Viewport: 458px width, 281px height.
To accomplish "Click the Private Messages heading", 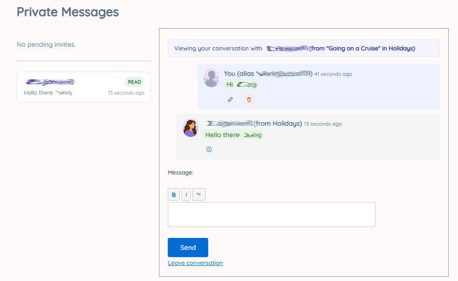I will [68, 12].
